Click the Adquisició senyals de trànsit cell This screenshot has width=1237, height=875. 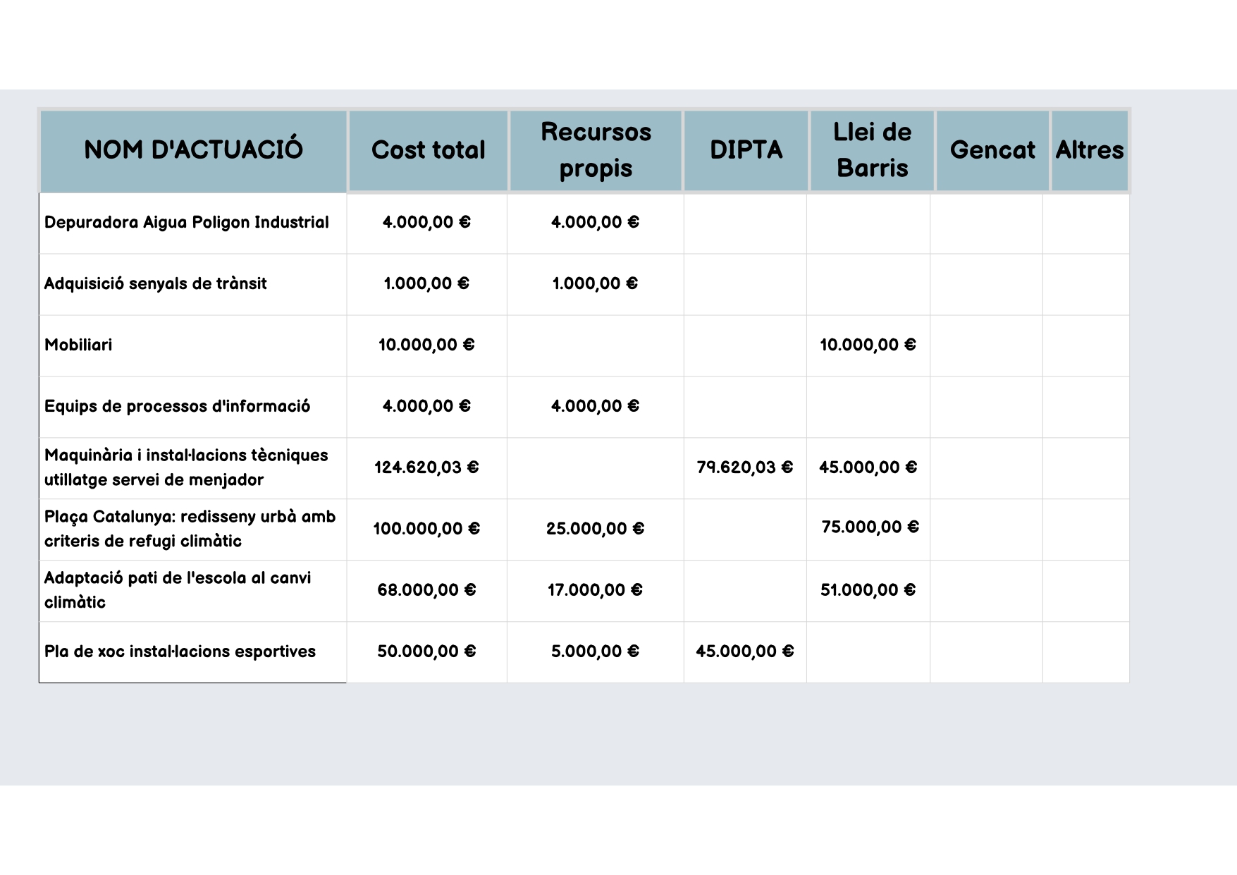tap(156, 284)
